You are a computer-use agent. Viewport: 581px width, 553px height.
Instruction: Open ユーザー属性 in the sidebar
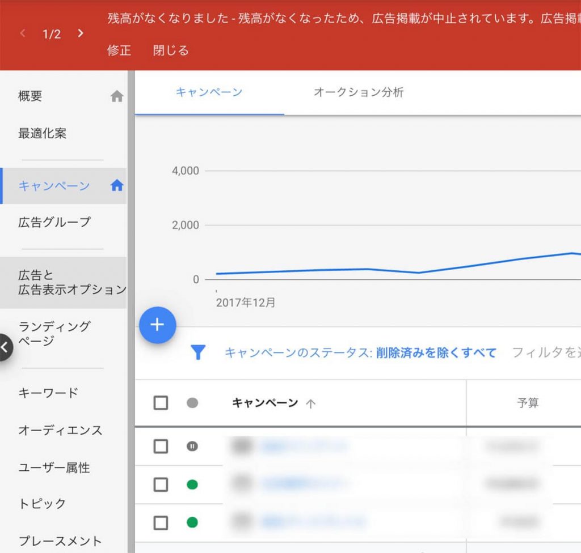(x=54, y=467)
